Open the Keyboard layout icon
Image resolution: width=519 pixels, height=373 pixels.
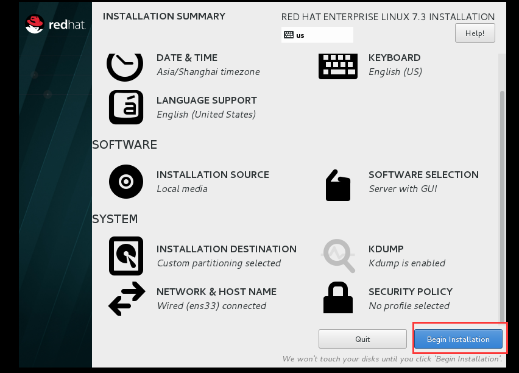(x=338, y=66)
